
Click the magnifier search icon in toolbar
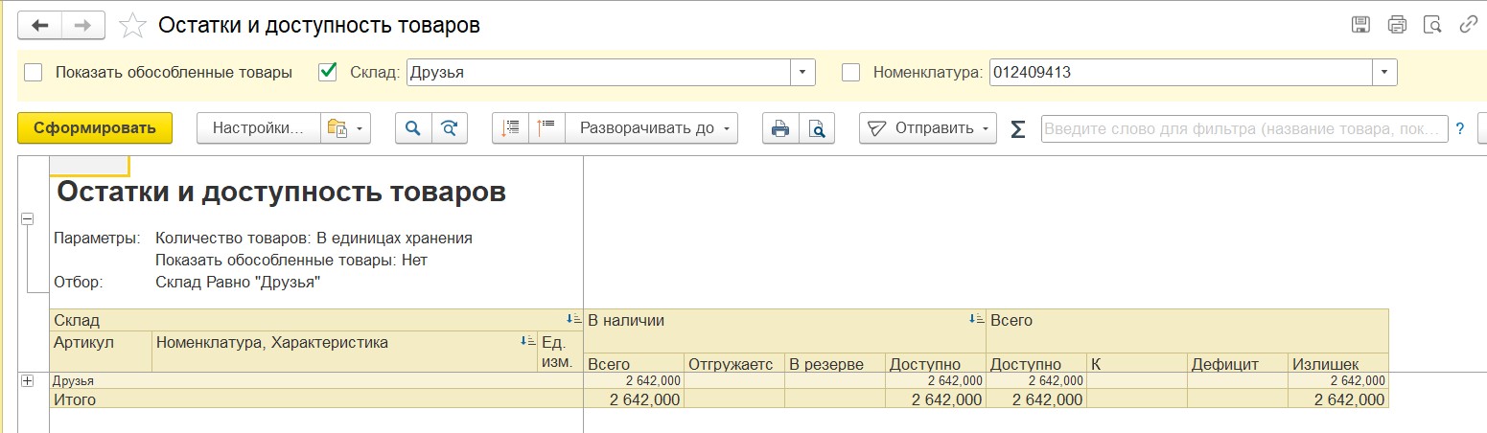point(413,128)
